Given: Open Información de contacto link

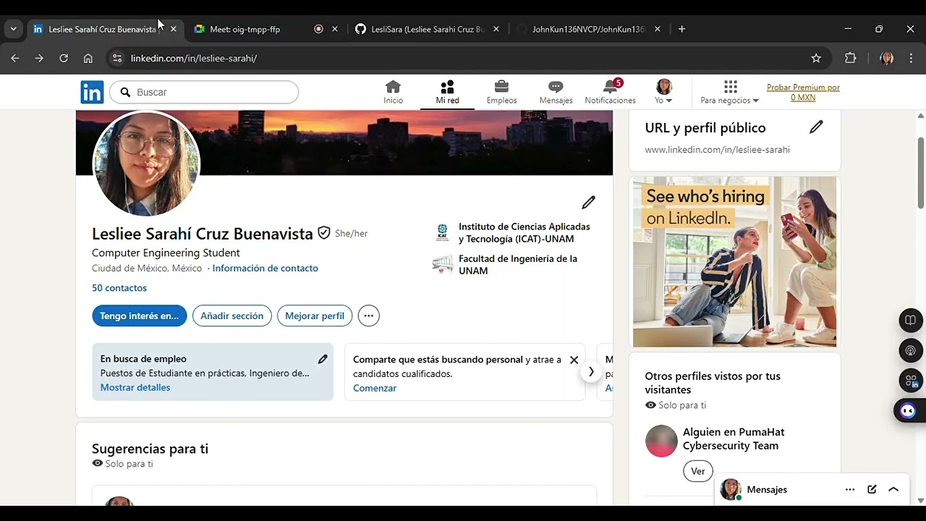Looking at the screenshot, I should [x=265, y=268].
